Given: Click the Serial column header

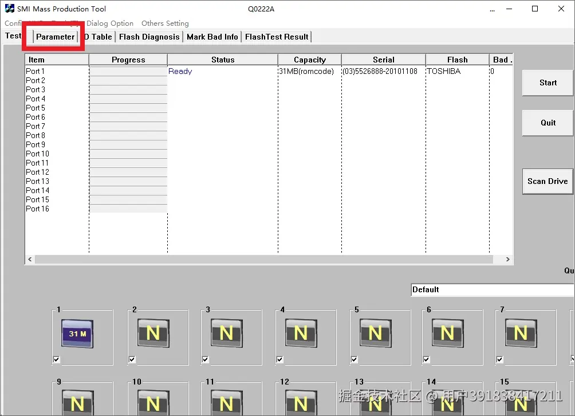Looking at the screenshot, I should click(x=384, y=60).
